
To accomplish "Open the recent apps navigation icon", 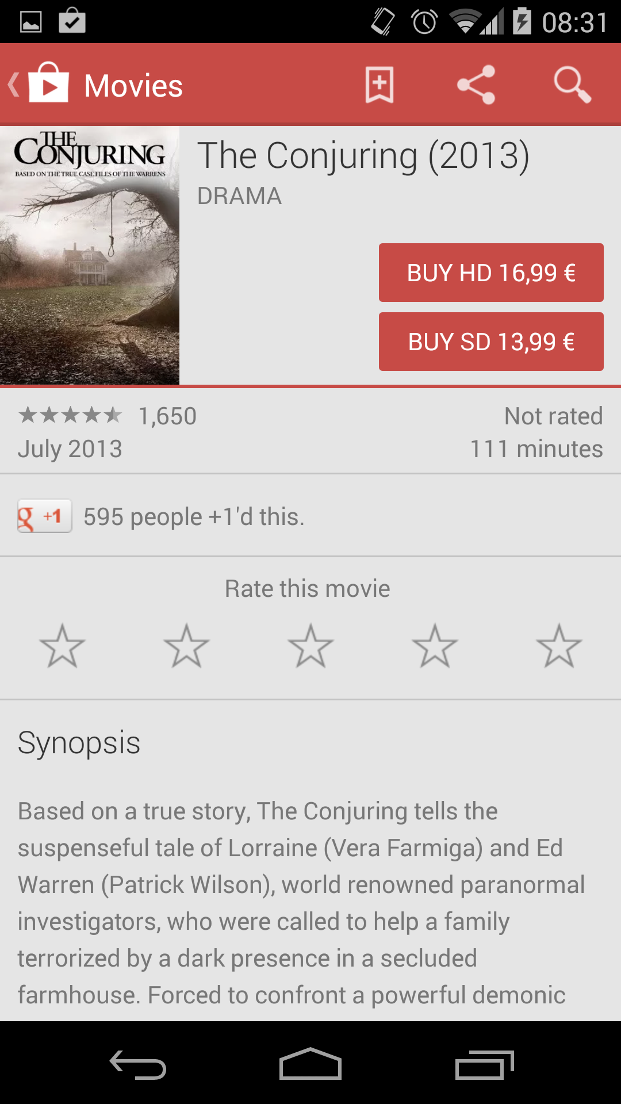I will point(484,1064).
